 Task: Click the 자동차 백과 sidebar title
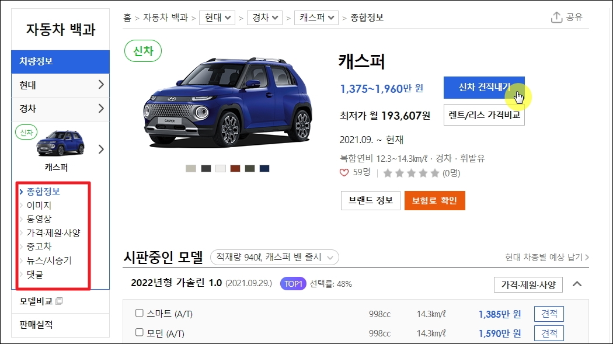click(x=61, y=30)
